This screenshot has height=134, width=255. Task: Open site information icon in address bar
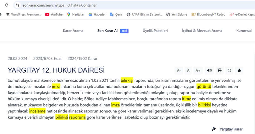coord(17,5)
